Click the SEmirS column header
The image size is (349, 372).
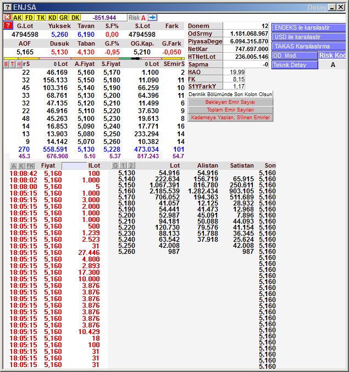pyautogui.click(x=174, y=64)
